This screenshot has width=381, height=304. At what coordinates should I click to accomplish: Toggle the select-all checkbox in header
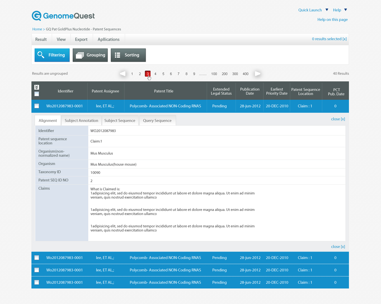click(37, 94)
